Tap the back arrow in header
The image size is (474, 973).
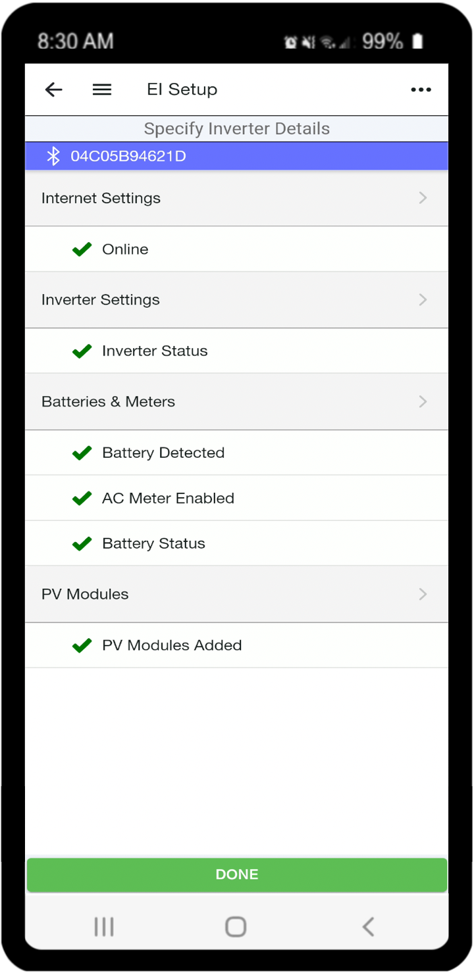53,89
